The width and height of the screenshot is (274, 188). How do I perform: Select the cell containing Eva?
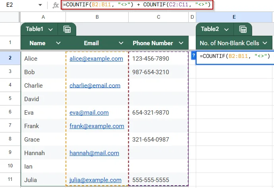pyautogui.click(x=43, y=112)
